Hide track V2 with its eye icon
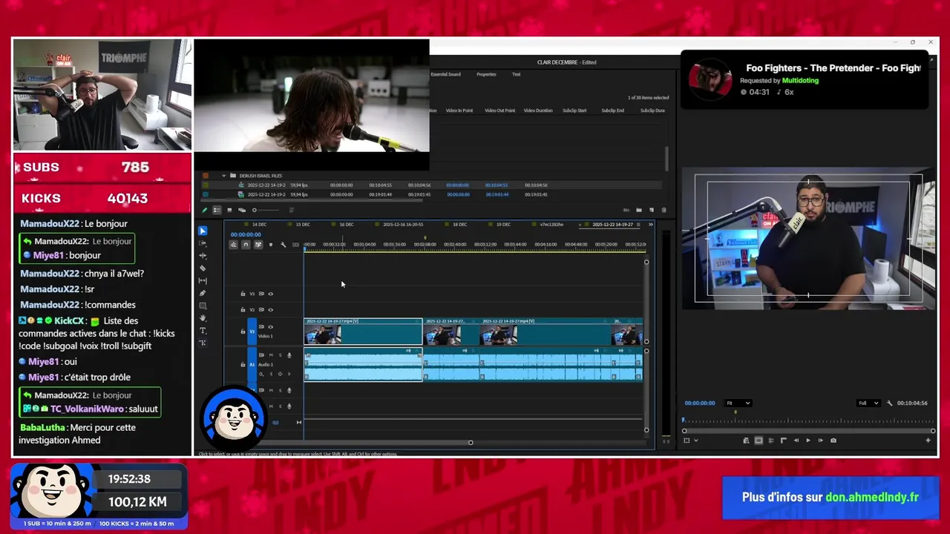The height and width of the screenshot is (534, 950). [x=270, y=310]
